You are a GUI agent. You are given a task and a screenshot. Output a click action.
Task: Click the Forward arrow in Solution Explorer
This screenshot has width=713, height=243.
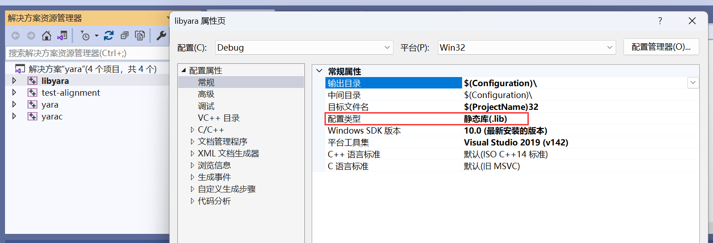click(x=31, y=36)
